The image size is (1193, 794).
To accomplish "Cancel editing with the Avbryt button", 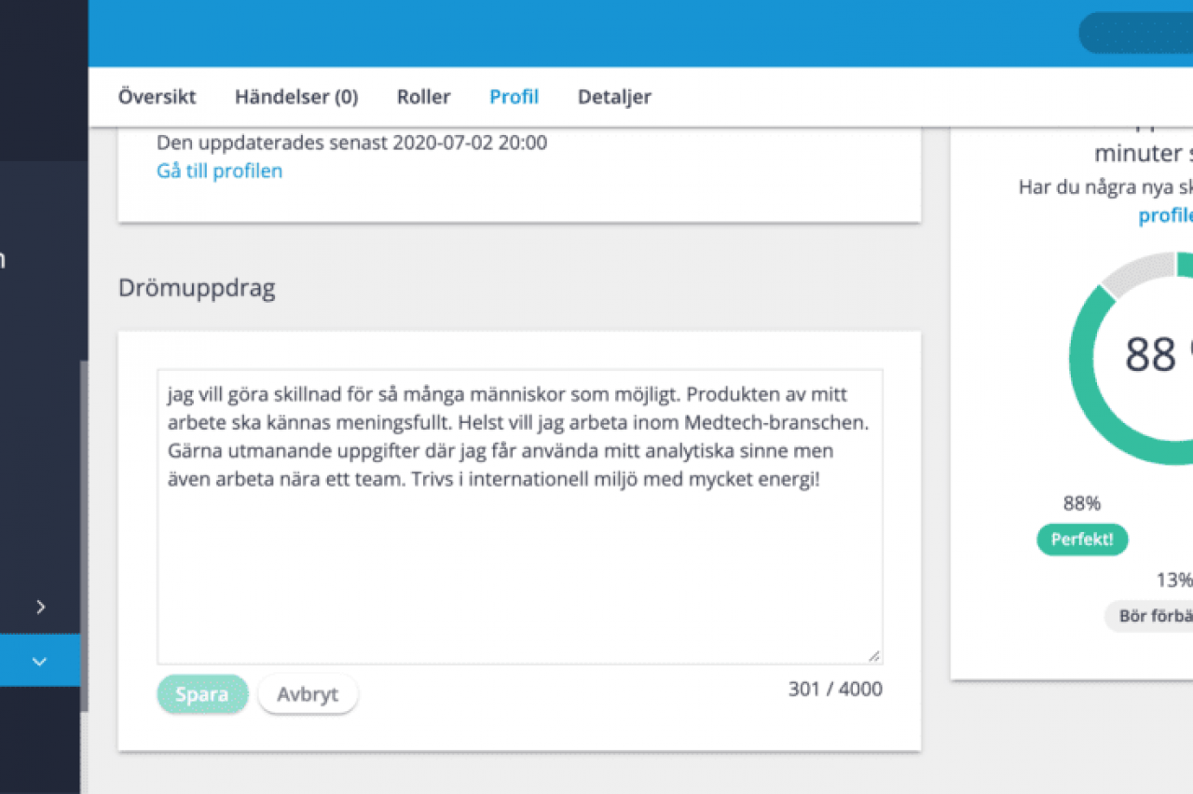I will click(308, 695).
